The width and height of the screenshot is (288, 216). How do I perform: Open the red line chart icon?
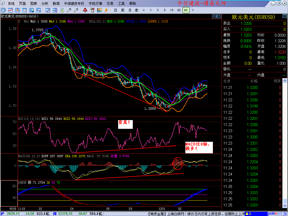point(11,10)
